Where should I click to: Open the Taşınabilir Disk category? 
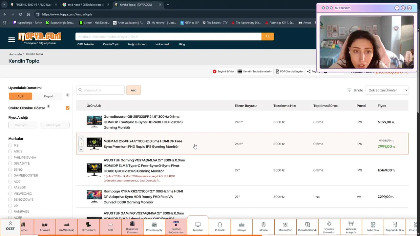pos(395,227)
